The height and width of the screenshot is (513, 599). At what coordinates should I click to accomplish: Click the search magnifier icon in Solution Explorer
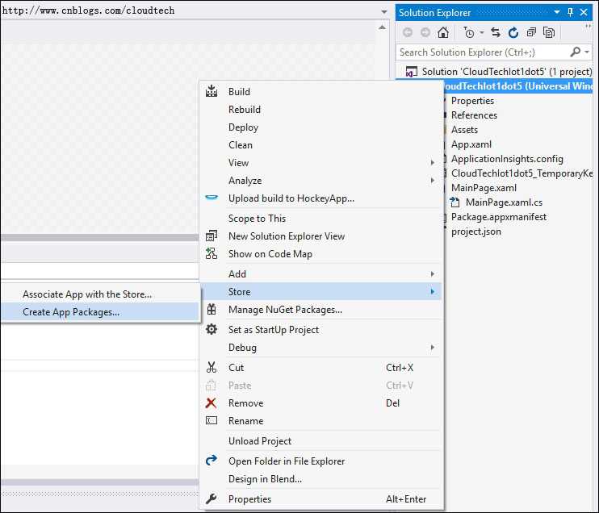click(x=576, y=52)
